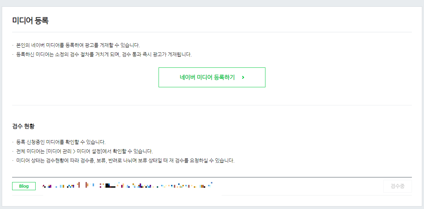Click the 네이버 미디어 등록하기 registration button
The image size is (424, 209).
click(212, 77)
